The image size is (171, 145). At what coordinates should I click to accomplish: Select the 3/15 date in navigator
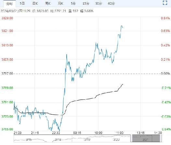click(x=29, y=139)
